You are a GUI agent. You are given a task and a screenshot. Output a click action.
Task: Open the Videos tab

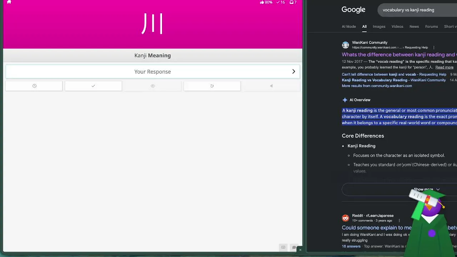(397, 26)
